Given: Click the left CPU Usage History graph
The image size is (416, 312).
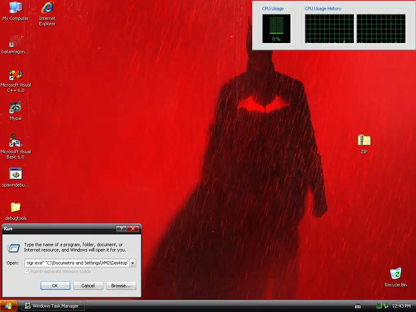Looking at the screenshot, I should coord(329,29).
